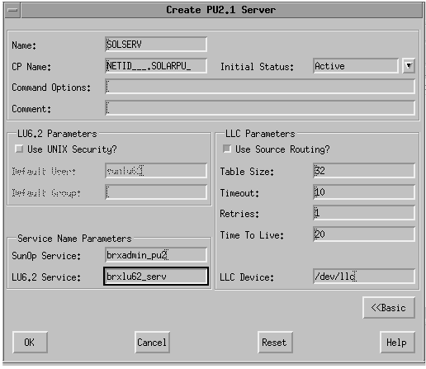Image resolution: width=426 pixels, height=369 pixels.
Task: Confirm the dialog with OK
Action: tap(30, 343)
